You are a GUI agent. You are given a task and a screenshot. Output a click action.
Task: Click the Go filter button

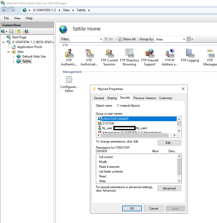(x=108, y=39)
